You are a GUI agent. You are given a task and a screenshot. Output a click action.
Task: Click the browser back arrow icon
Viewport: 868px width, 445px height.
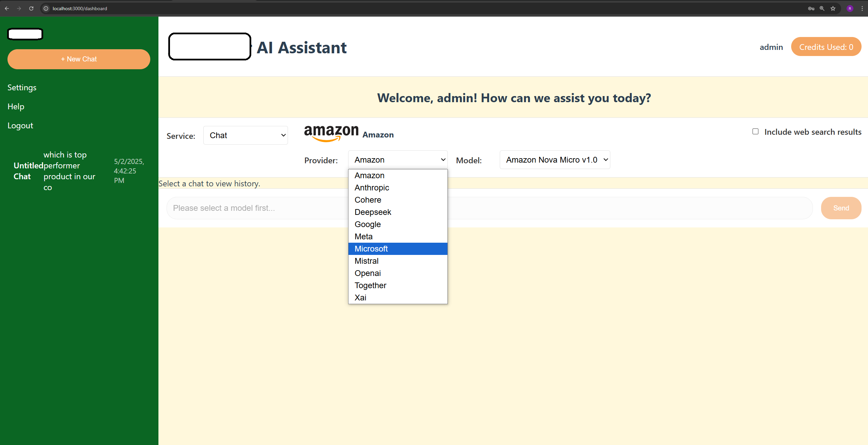7,8
